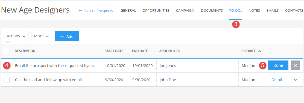Open the Detail link for John Doe
Image resolution: width=304 pixels, height=103 pixels.
point(277,80)
